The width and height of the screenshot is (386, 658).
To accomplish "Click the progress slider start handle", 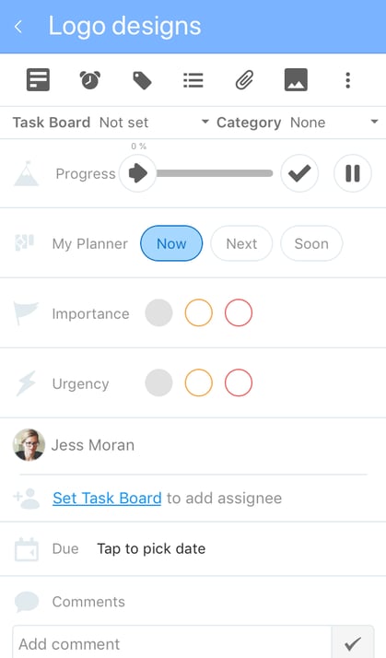I will click(x=137, y=173).
